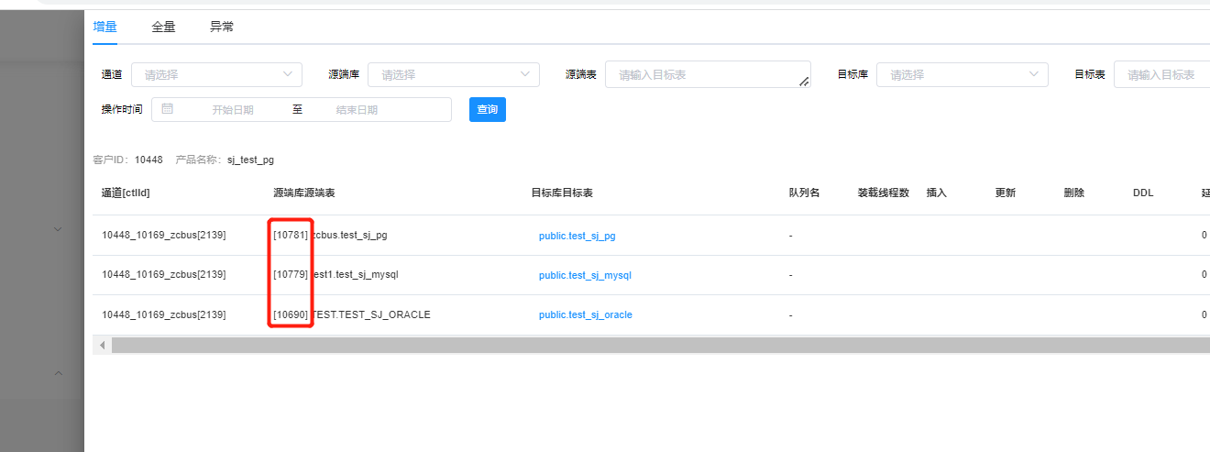The height and width of the screenshot is (452, 1210).
Task: Open the public.test_sj_oracle link
Action: coord(585,314)
